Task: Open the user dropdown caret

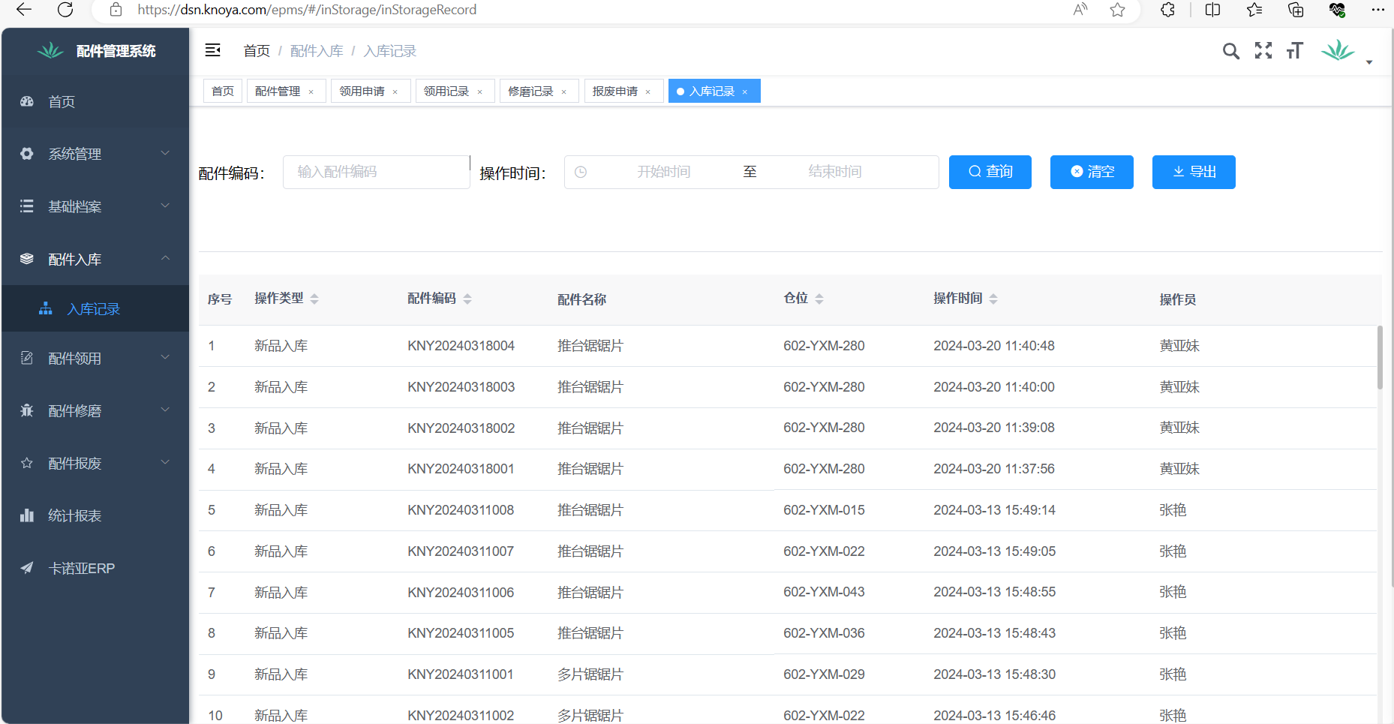Action: (1369, 62)
